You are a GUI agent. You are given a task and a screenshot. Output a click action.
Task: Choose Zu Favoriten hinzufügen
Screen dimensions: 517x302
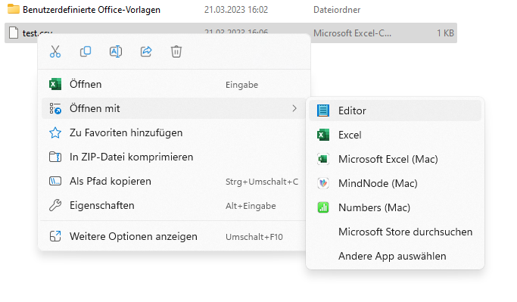(174, 133)
